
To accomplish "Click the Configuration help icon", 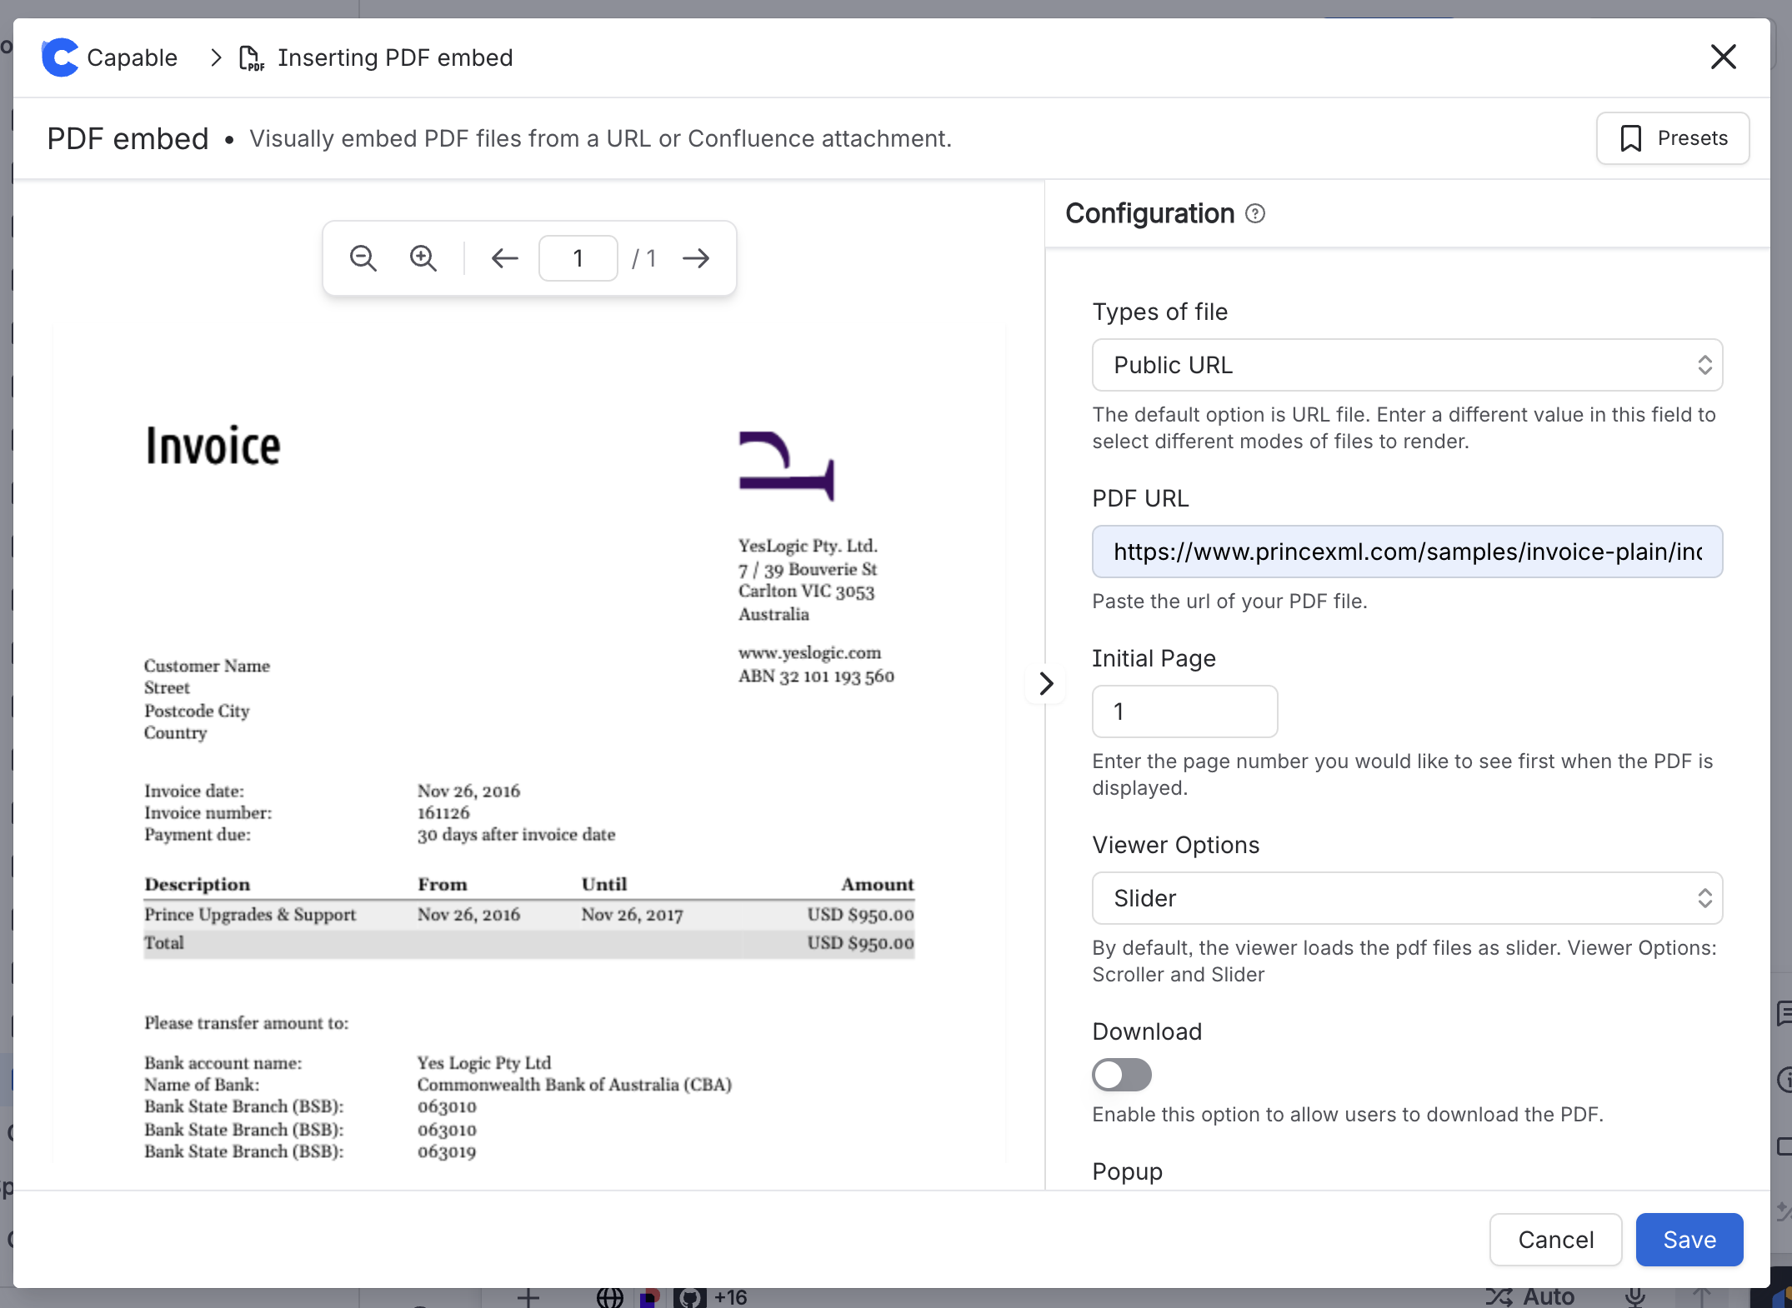I will point(1255,214).
